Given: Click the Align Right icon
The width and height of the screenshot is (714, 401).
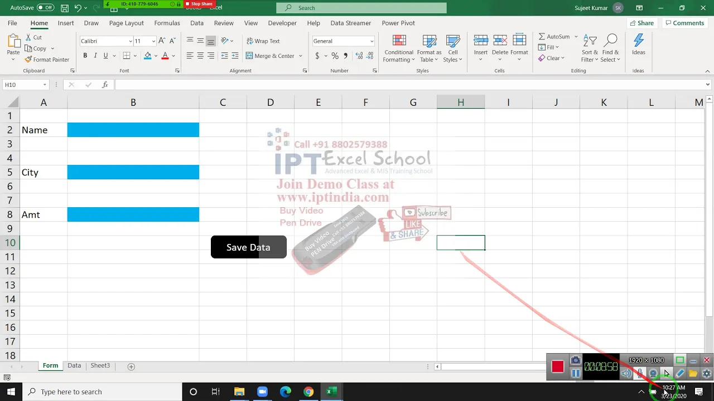Looking at the screenshot, I should click(211, 56).
